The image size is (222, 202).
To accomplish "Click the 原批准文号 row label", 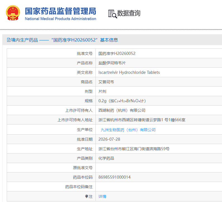I will [x=83, y=168].
